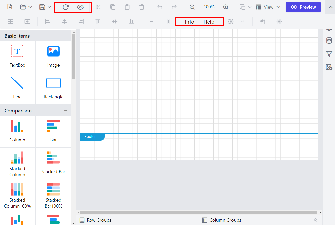Click the item panel vertical scrollbar

click(74, 56)
